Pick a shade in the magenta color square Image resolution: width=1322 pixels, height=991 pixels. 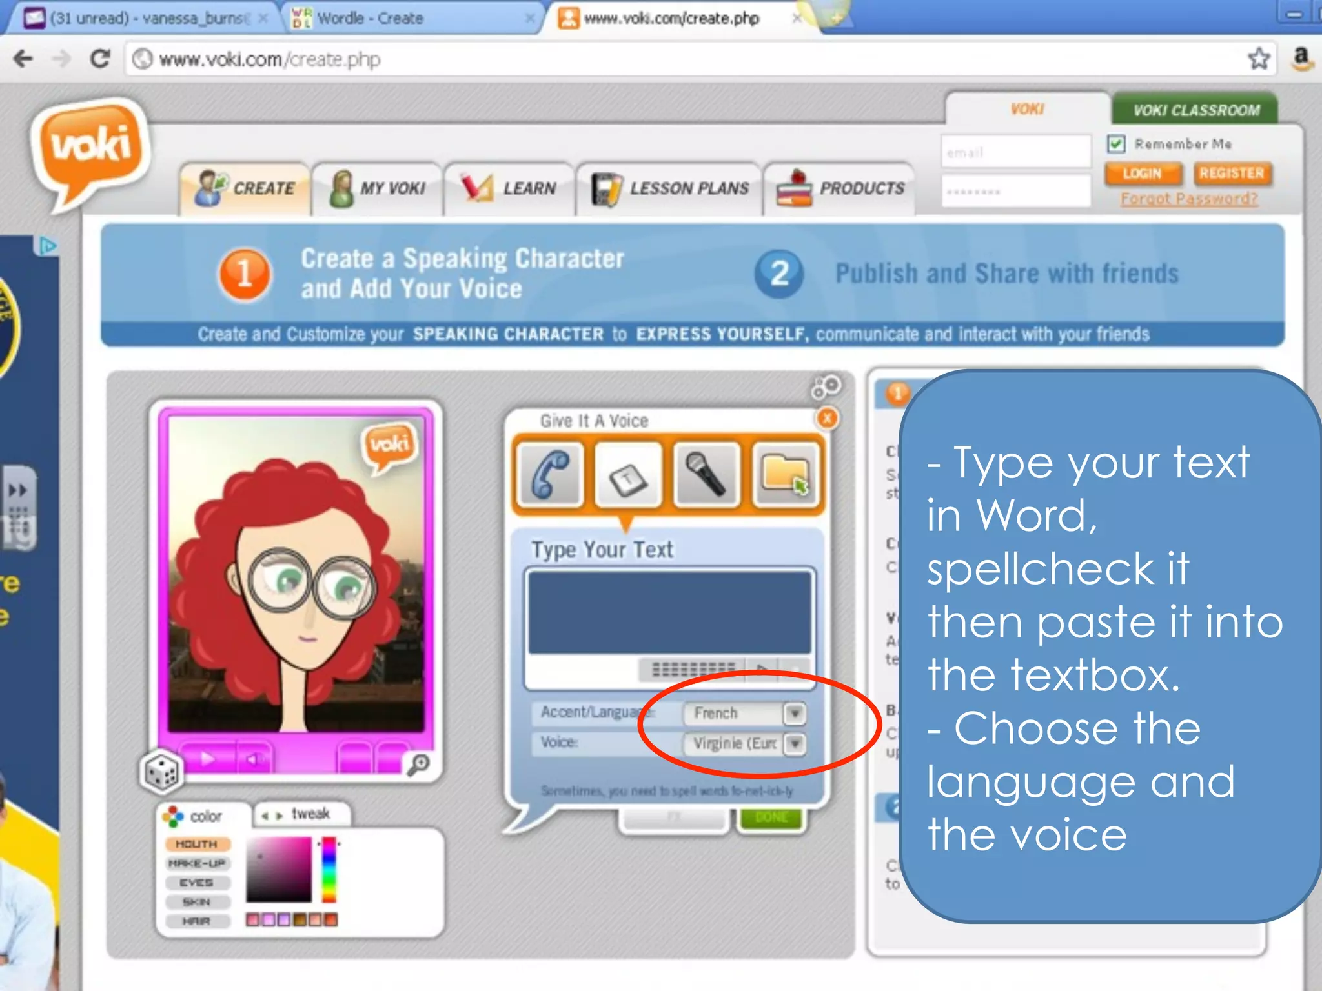pos(279,869)
